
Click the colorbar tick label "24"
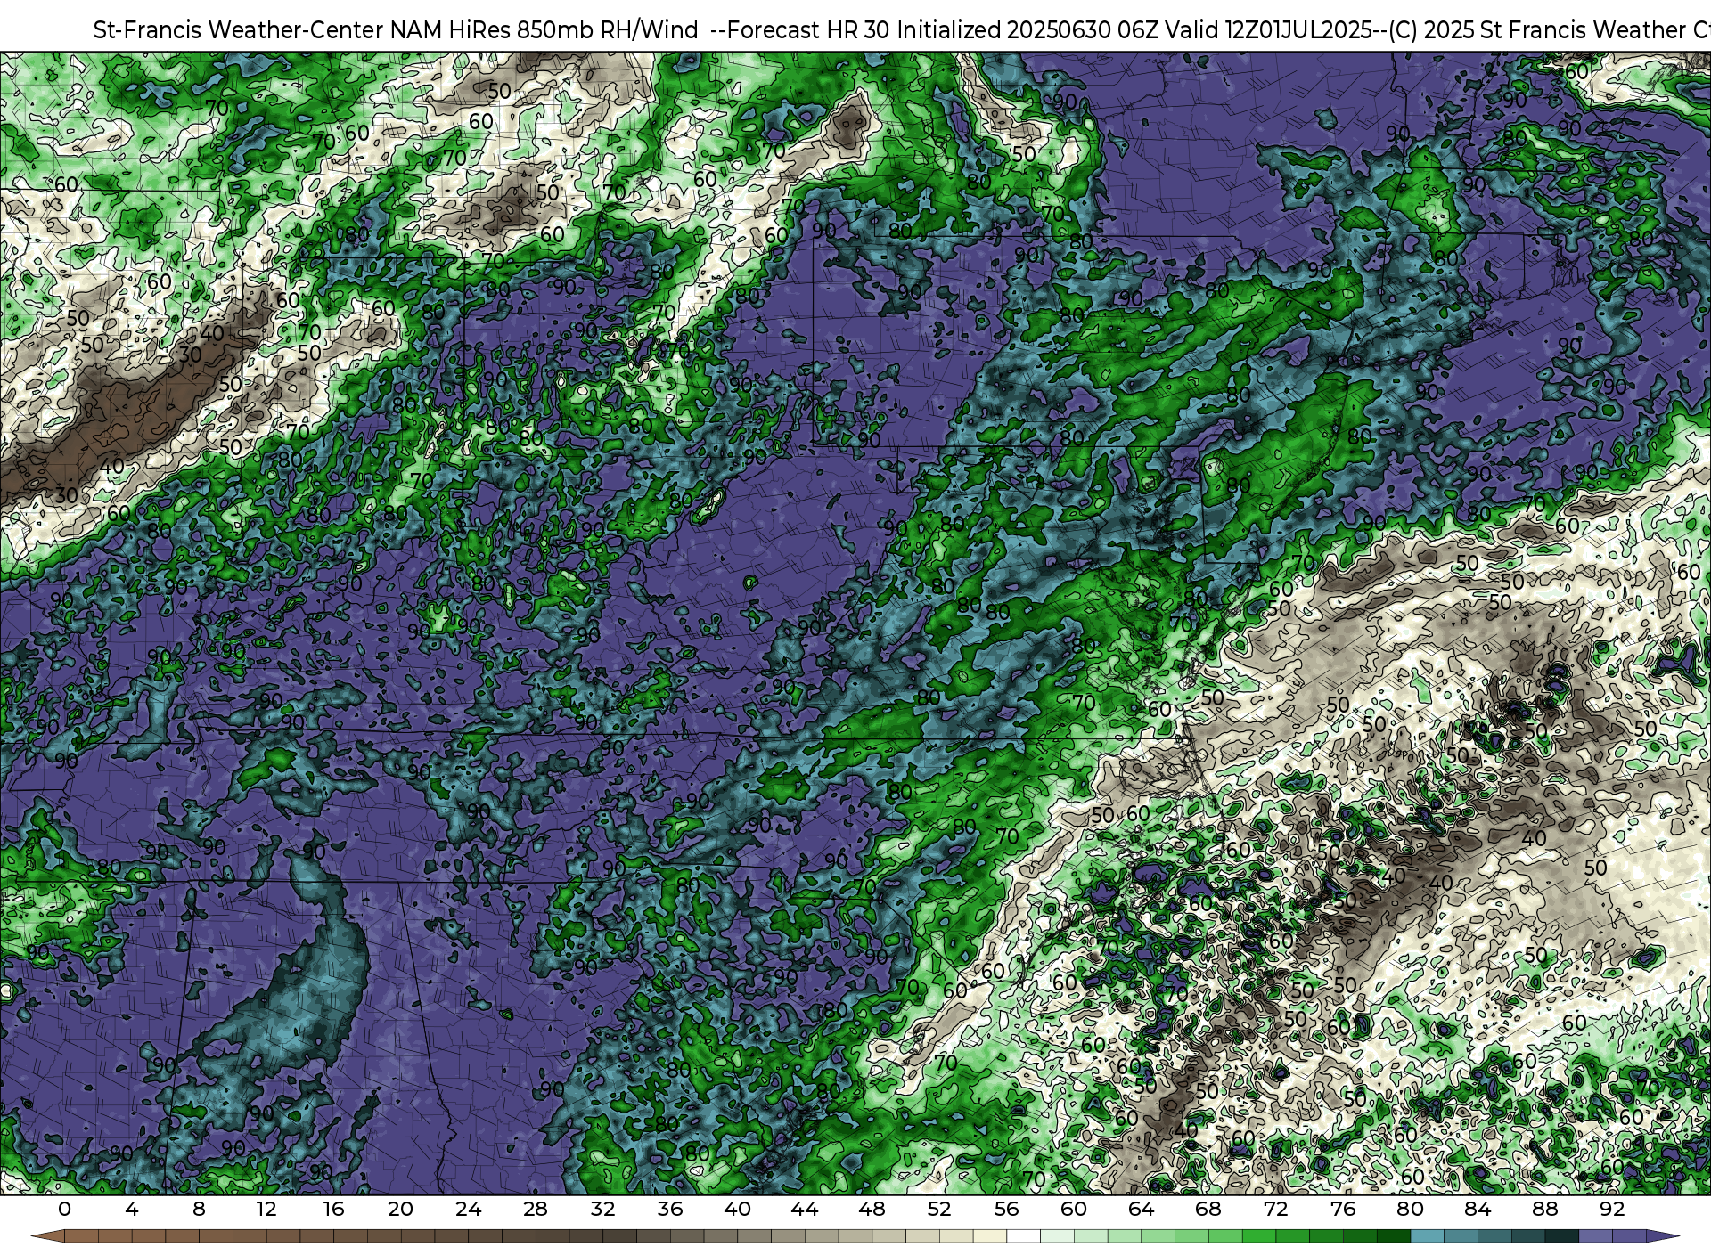pyautogui.click(x=468, y=1210)
